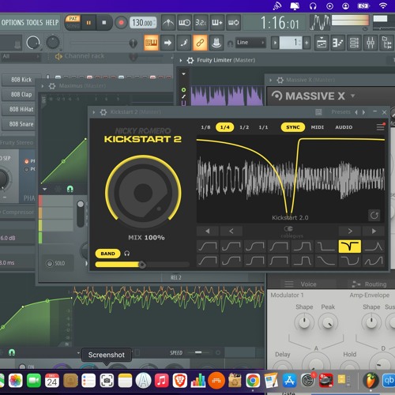
Task: Open the HELP menu
Action: [52, 23]
